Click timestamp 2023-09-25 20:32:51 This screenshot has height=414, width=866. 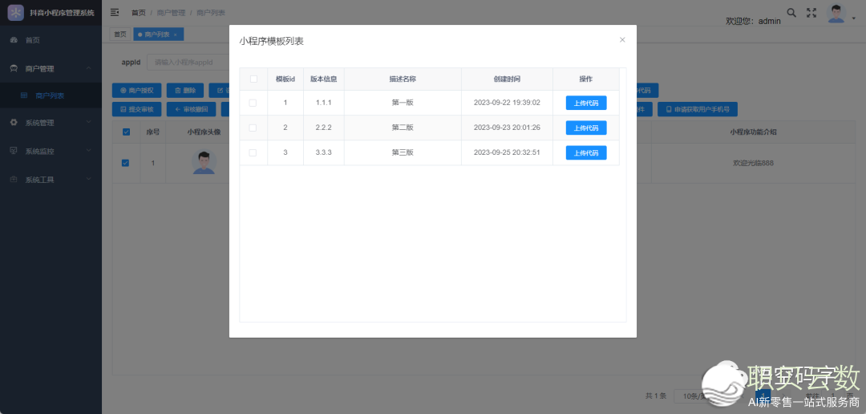[x=507, y=152]
